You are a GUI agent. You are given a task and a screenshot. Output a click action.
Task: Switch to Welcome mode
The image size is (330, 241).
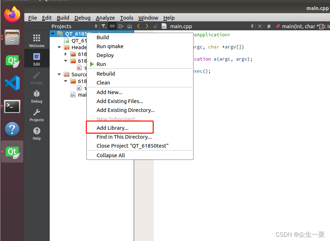pos(36,41)
